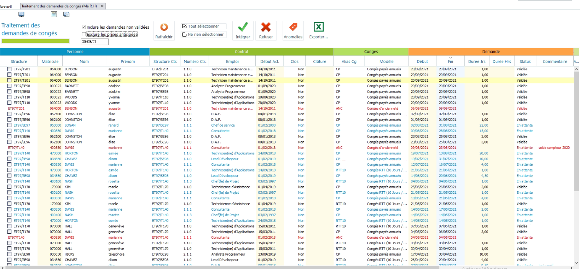580x269 pixels.
Task: Click the red Refuser cross
Action: pos(266,27)
